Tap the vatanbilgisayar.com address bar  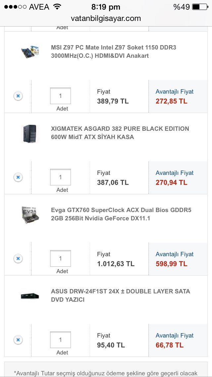106,19
